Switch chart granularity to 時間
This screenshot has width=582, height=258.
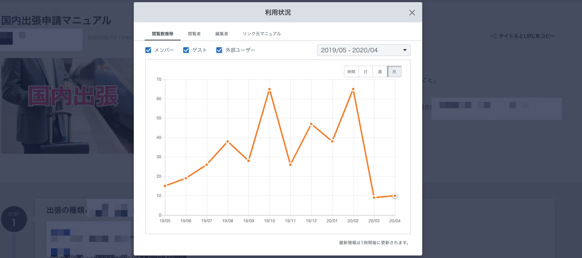coord(351,72)
